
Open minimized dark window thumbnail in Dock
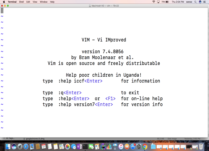coord(189,147)
